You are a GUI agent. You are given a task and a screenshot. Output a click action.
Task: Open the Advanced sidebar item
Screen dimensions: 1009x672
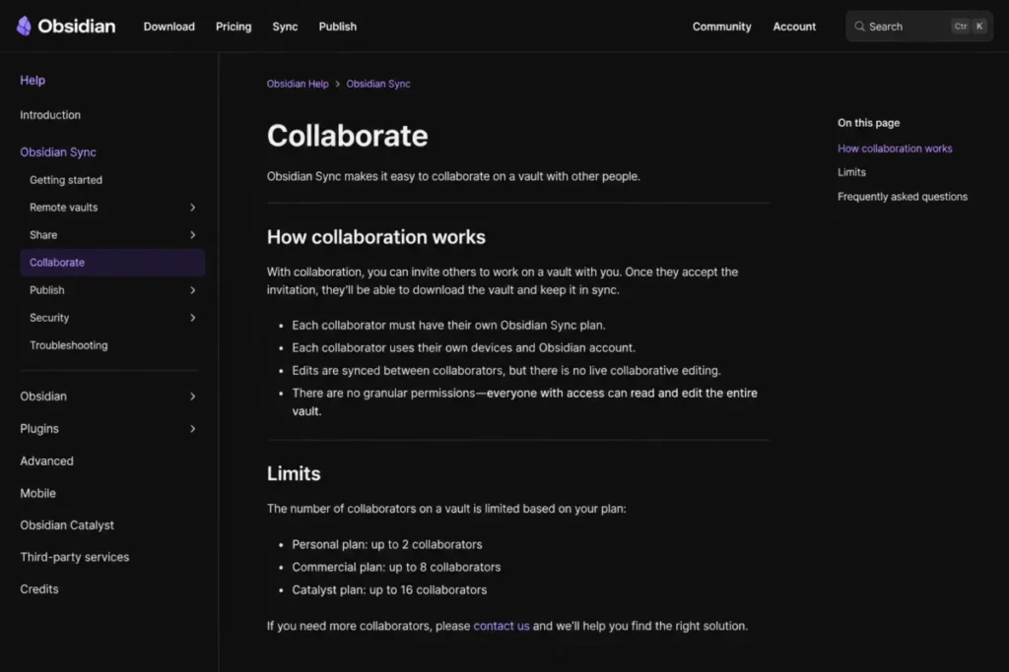pos(46,461)
